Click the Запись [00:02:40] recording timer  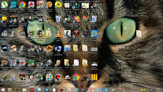pos(85,2)
